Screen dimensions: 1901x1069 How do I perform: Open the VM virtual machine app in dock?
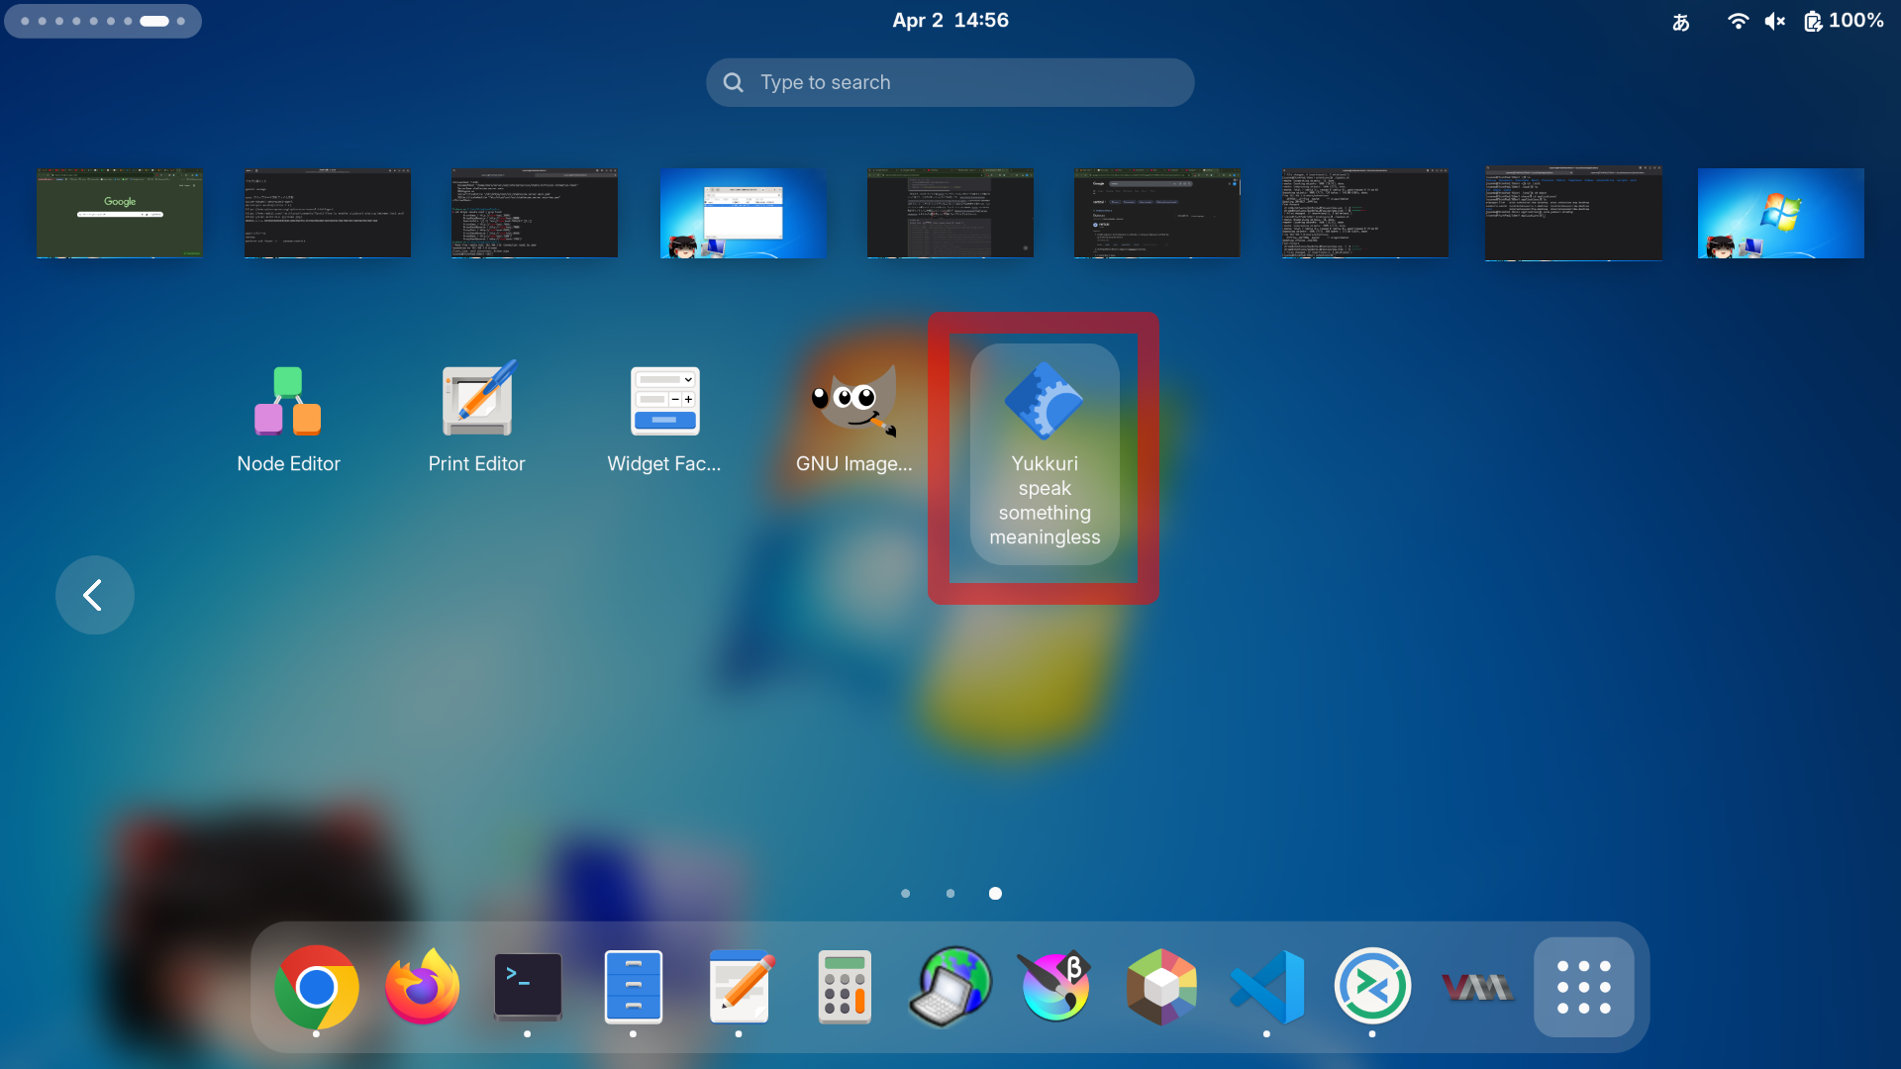tap(1478, 987)
